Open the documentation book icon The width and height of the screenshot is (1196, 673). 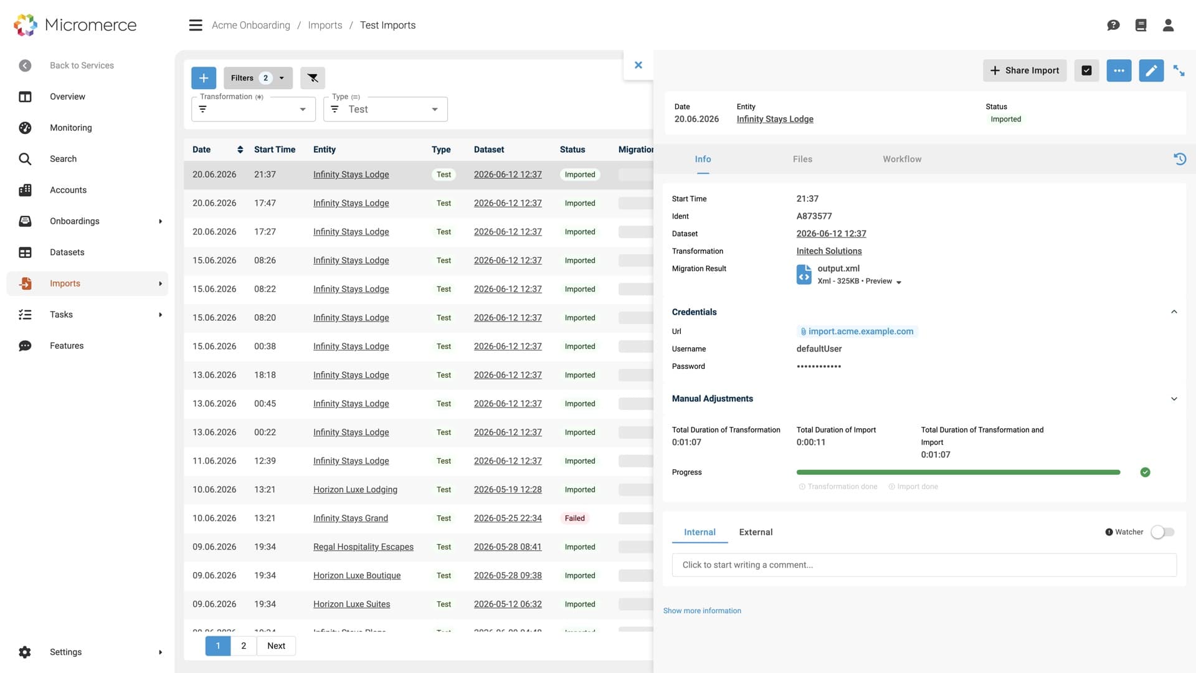tap(1141, 25)
